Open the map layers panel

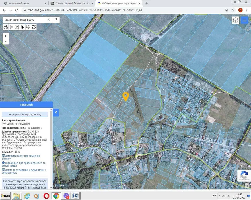(x=235, y=20)
